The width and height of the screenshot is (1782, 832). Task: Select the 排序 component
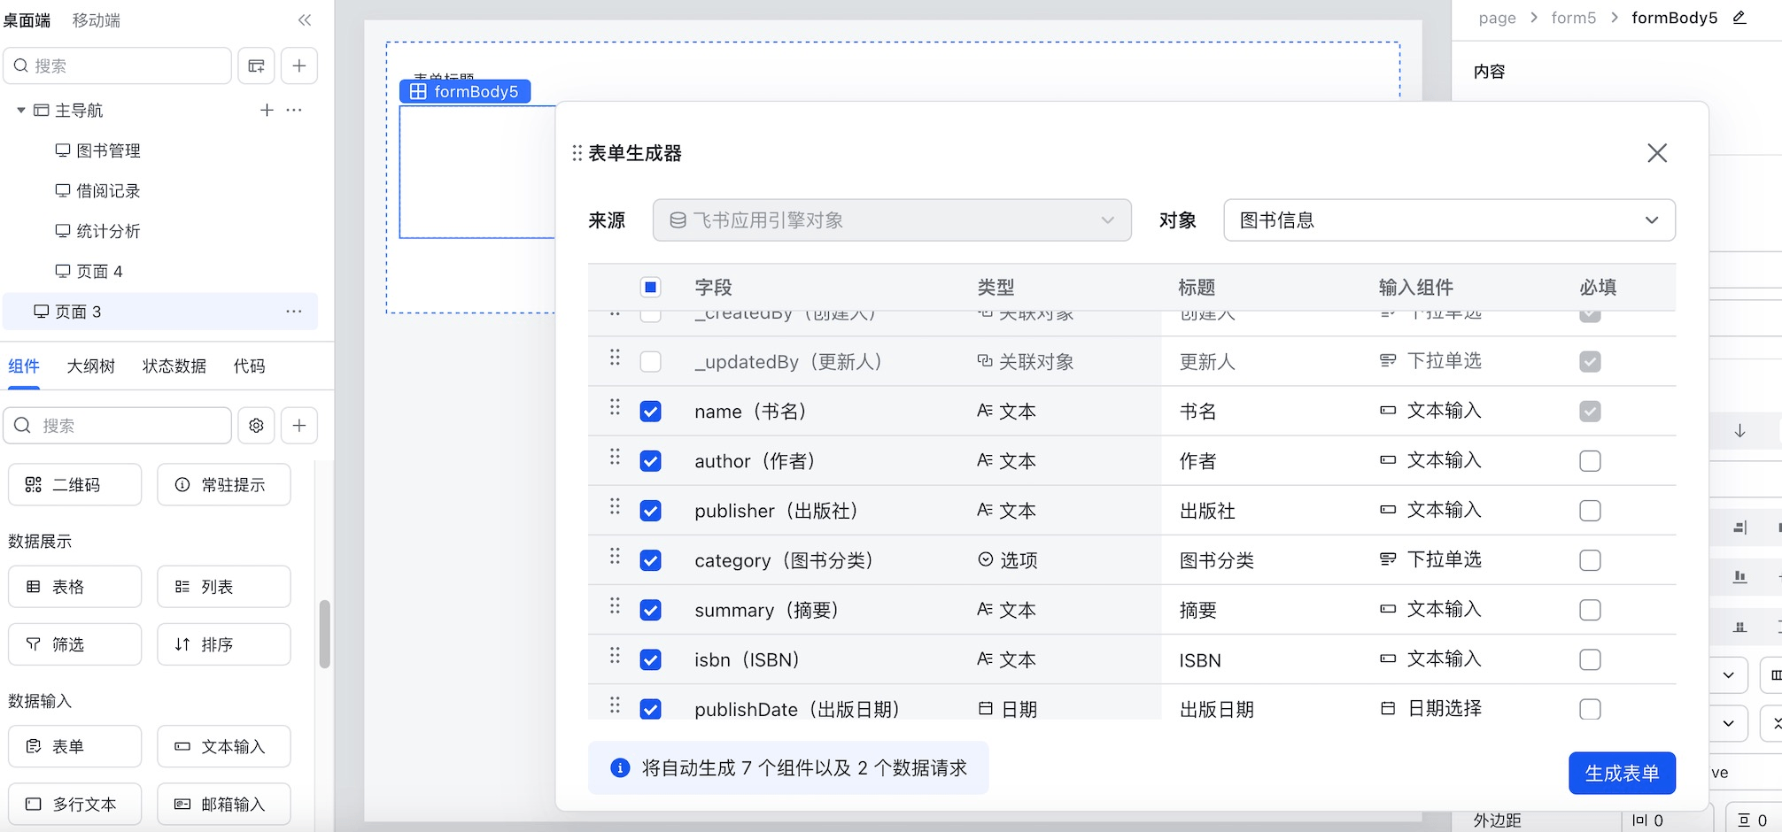224,644
